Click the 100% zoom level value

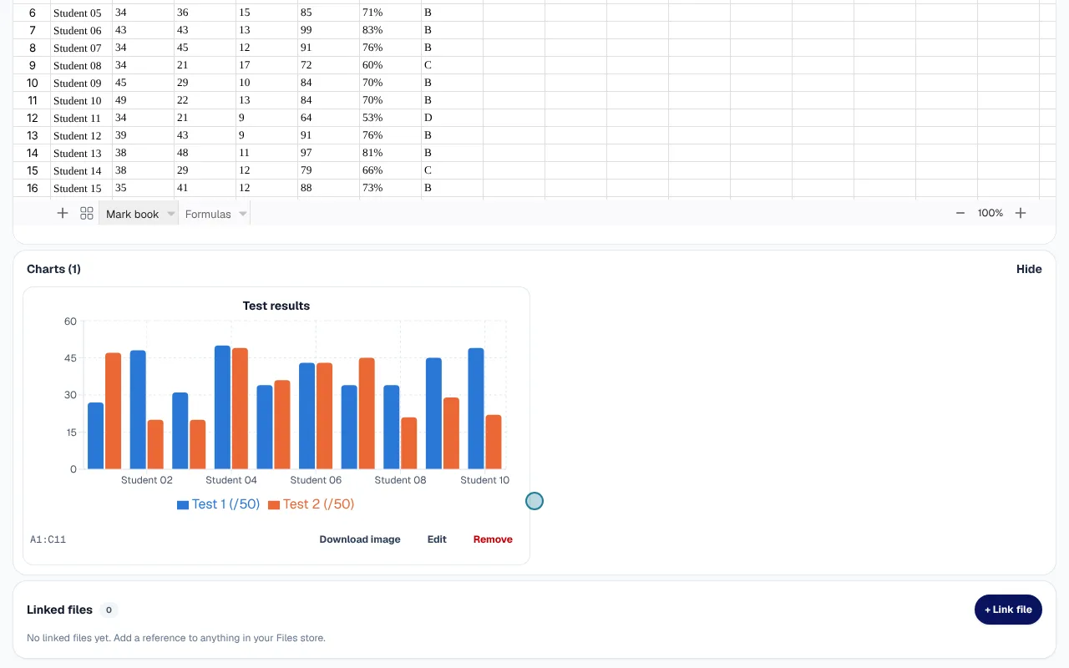pos(990,213)
